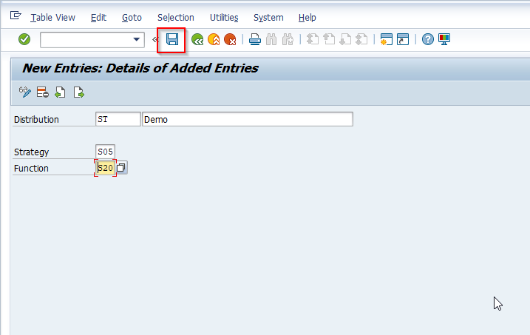Click the New Entries title text
Image resolution: width=530 pixels, height=335 pixels.
coord(140,68)
